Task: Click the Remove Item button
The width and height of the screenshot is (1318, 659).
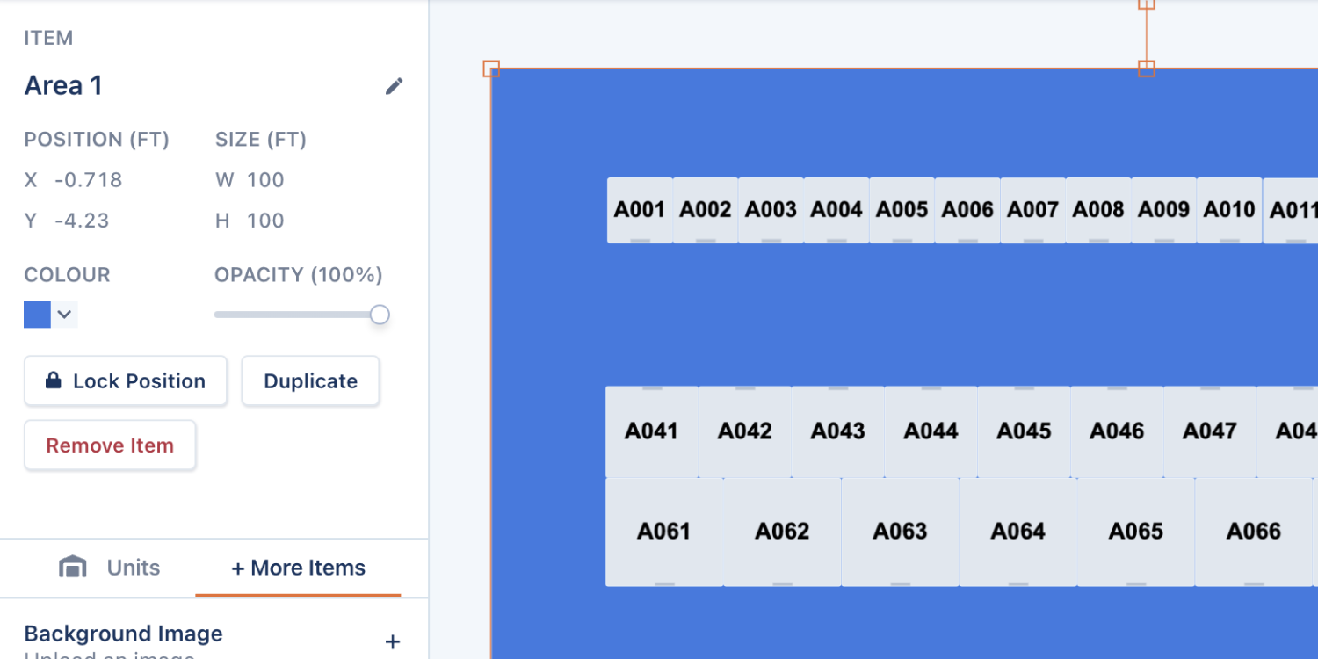Action: (x=110, y=445)
